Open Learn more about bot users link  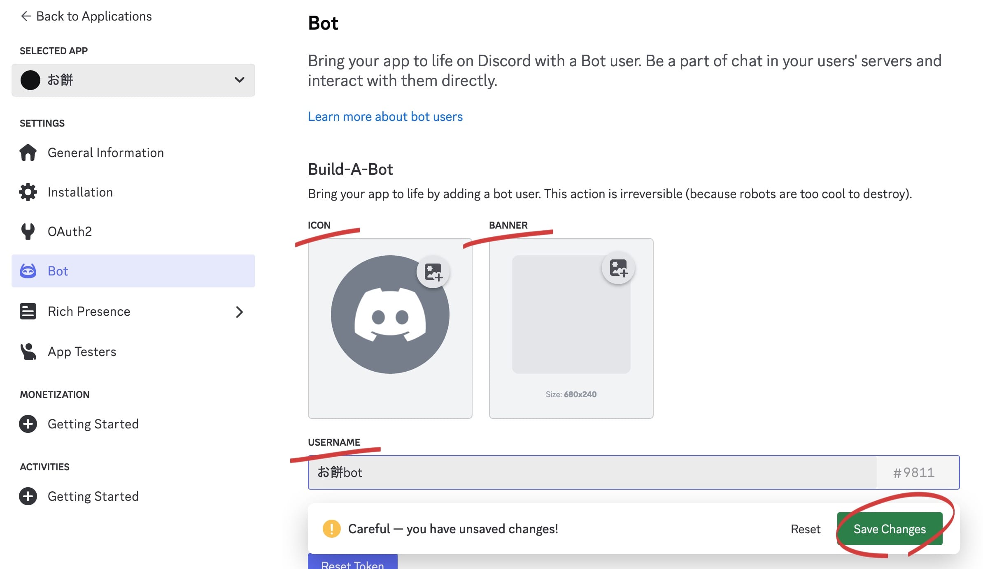(x=385, y=117)
